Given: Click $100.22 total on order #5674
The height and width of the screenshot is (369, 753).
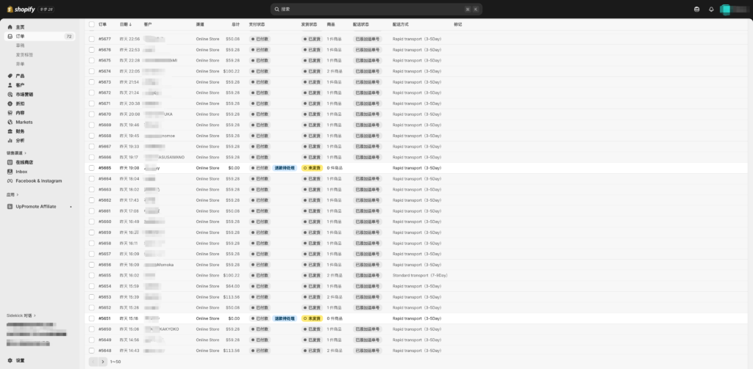Looking at the screenshot, I should point(232,71).
